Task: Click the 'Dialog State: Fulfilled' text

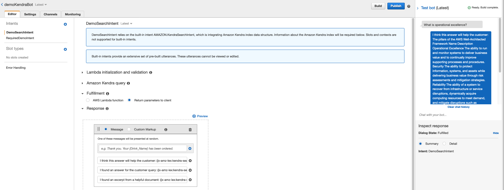Action: [x=433, y=133]
